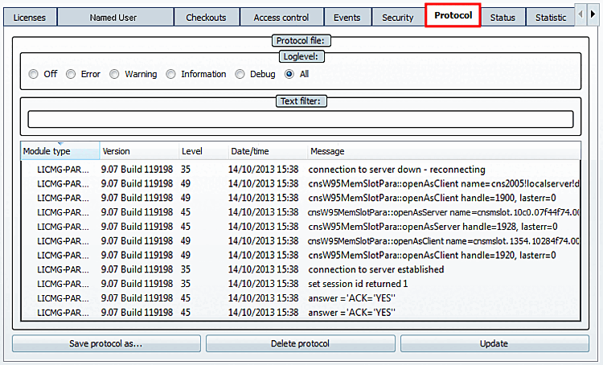The height and width of the screenshot is (365, 603).
Task: Select row 'connection to server established'
Action: point(301,269)
